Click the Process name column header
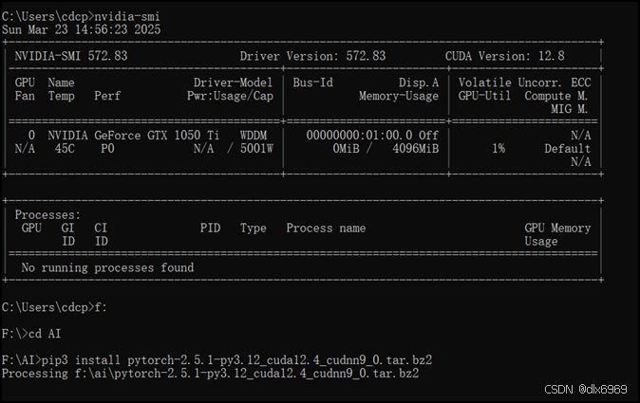The image size is (640, 403). point(326,229)
